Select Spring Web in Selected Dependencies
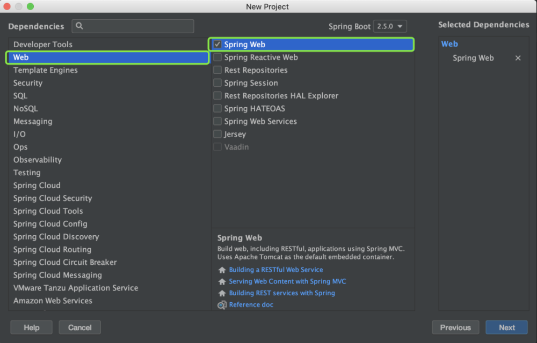Screen dimensions: 537x343 tap(473, 58)
